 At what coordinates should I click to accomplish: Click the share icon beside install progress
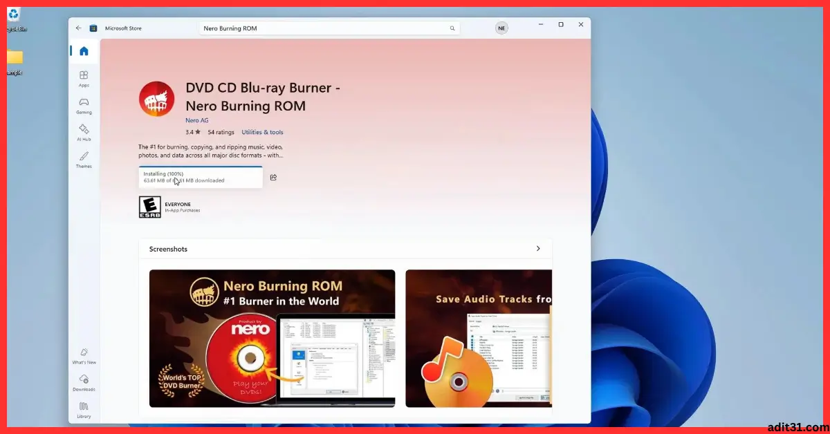(273, 178)
